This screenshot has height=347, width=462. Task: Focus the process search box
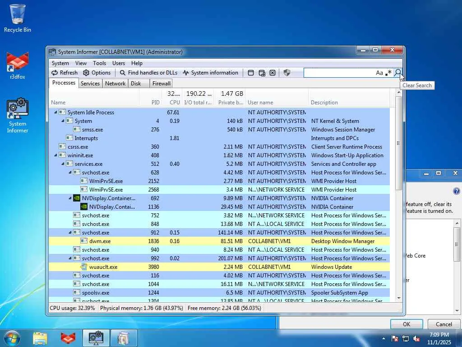[339, 73]
